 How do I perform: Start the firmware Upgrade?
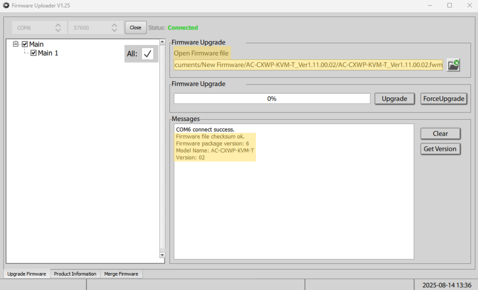pyautogui.click(x=395, y=98)
